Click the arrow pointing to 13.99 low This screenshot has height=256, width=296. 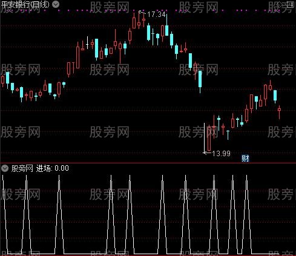pyautogui.click(x=207, y=153)
